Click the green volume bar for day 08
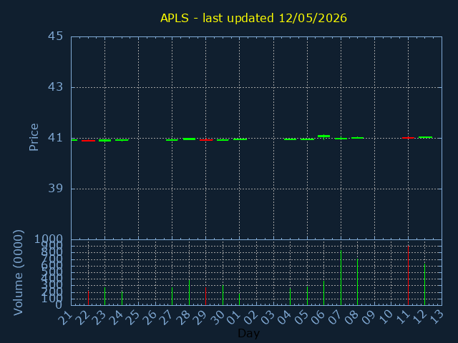 coord(358,282)
